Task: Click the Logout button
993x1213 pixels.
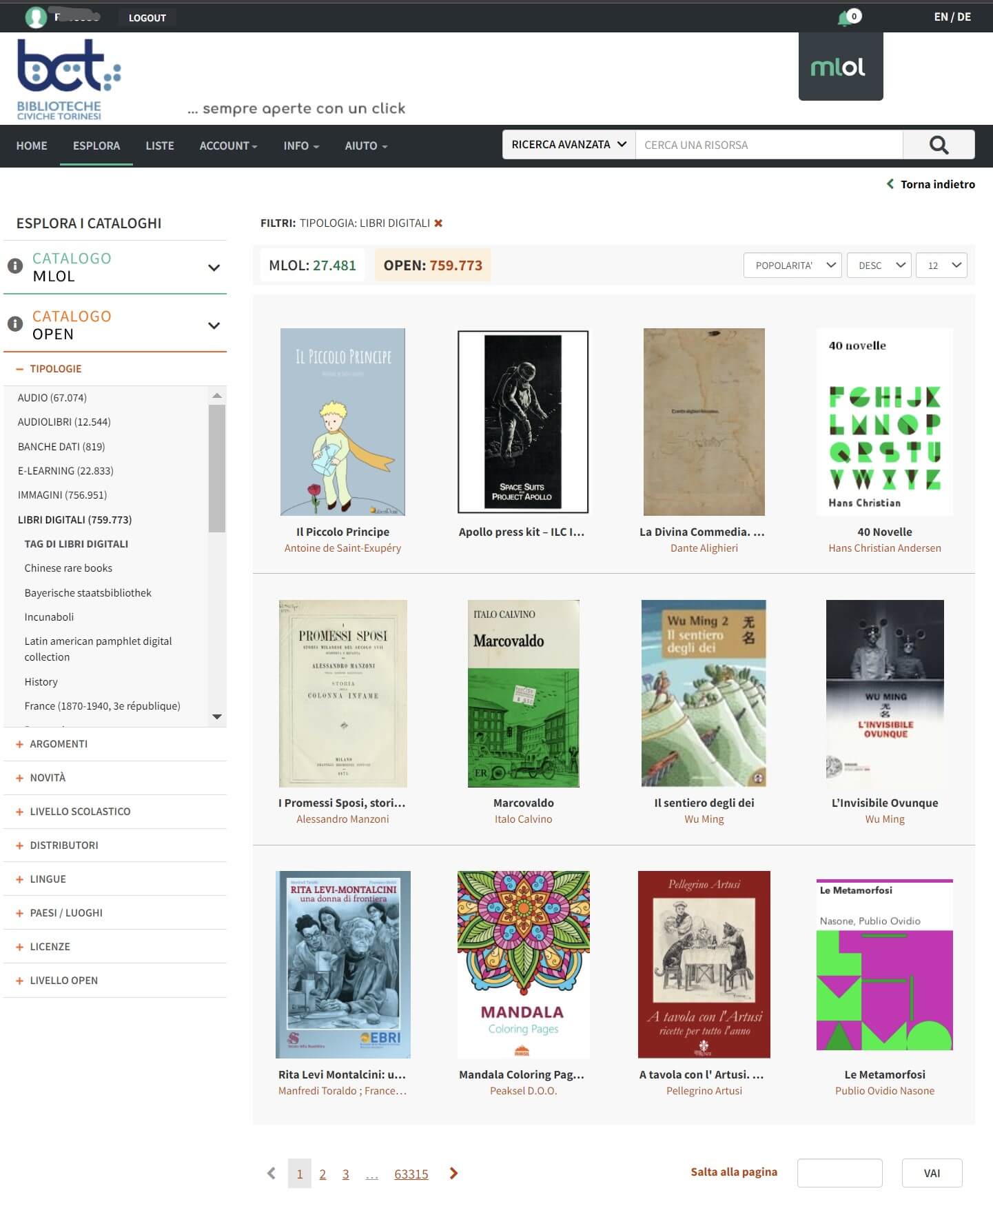Action: tap(147, 18)
